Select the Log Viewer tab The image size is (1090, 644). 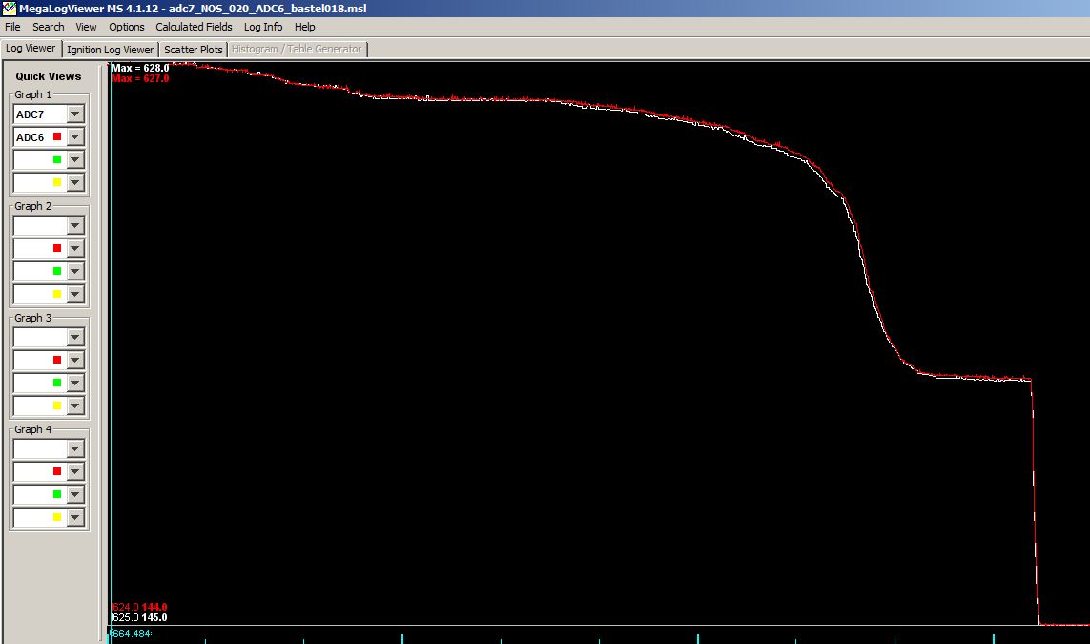pos(31,49)
